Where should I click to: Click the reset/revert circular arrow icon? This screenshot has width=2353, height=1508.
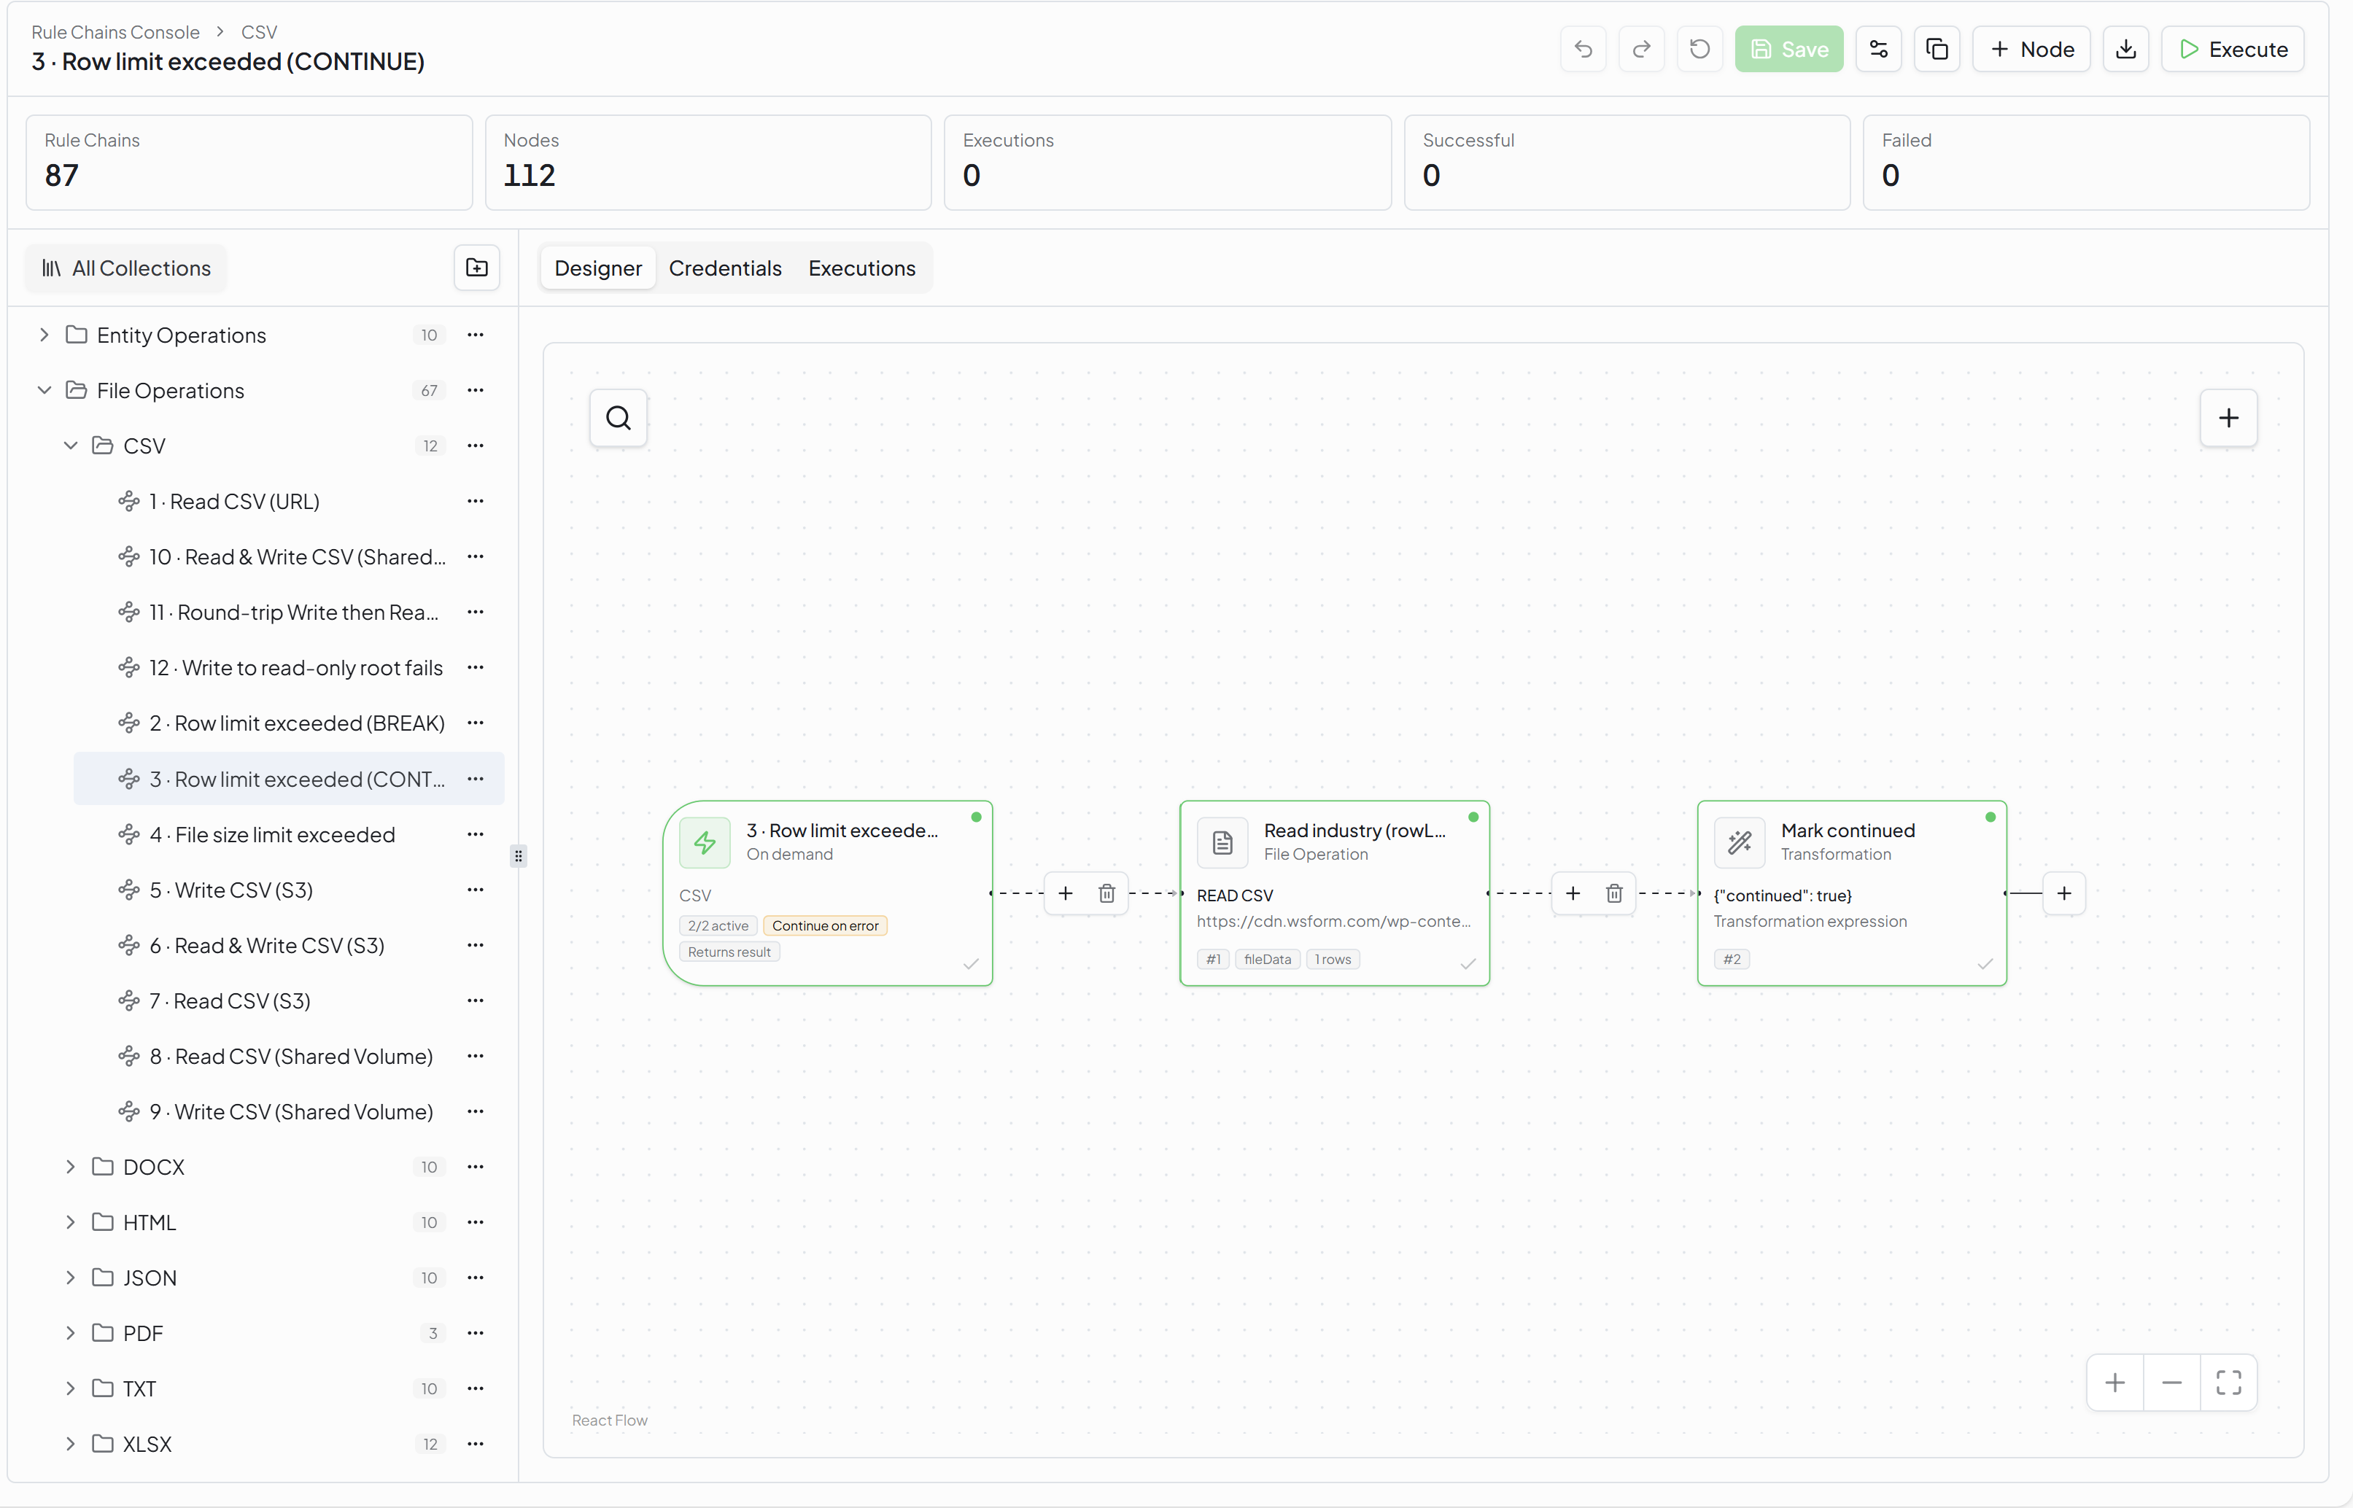[x=1699, y=49]
